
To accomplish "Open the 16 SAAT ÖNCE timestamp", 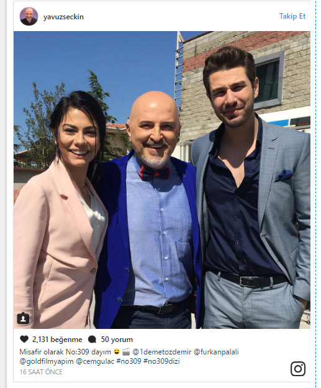I will pos(41,372).
